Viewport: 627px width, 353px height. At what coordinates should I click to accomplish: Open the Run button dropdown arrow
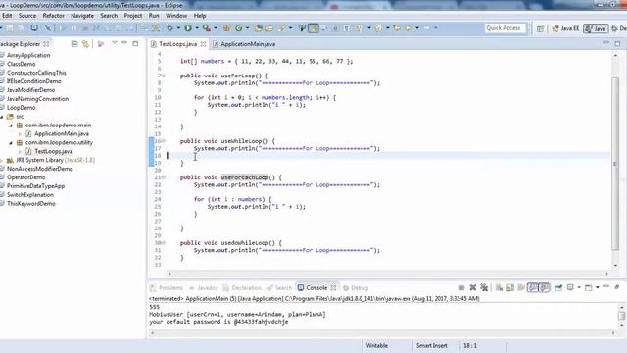coord(197,28)
